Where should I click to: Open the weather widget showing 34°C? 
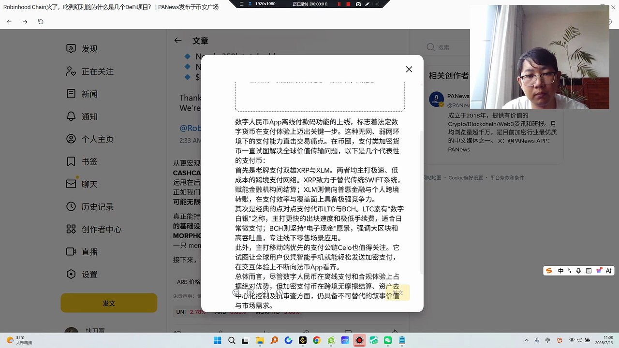(x=19, y=340)
